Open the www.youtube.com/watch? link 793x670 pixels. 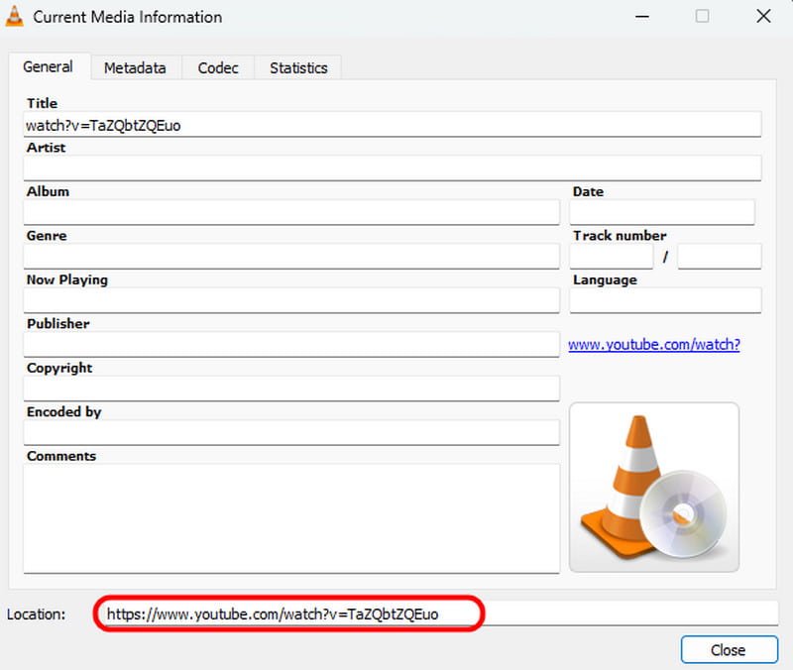654,344
